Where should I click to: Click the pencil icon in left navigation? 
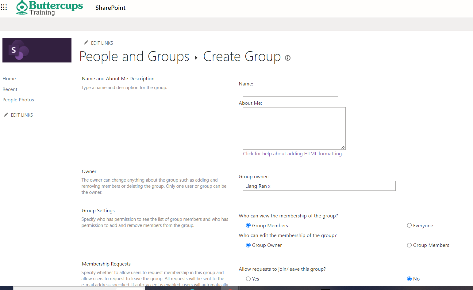pos(6,115)
